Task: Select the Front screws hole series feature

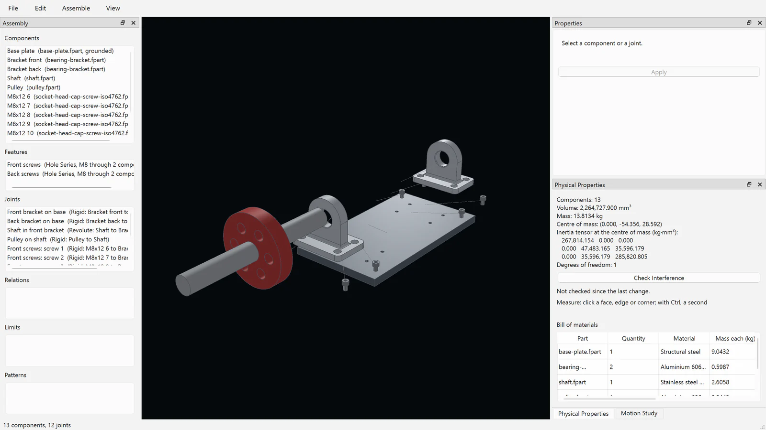Action: (70, 165)
